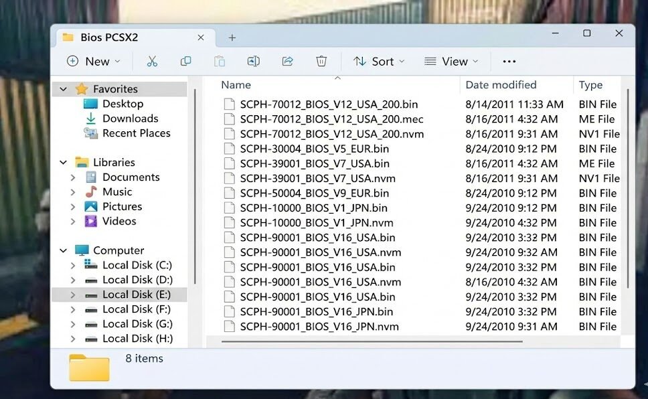Viewport: 648px width, 399px height.
Task: Open the Videos library icon
Action: [91, 221]
